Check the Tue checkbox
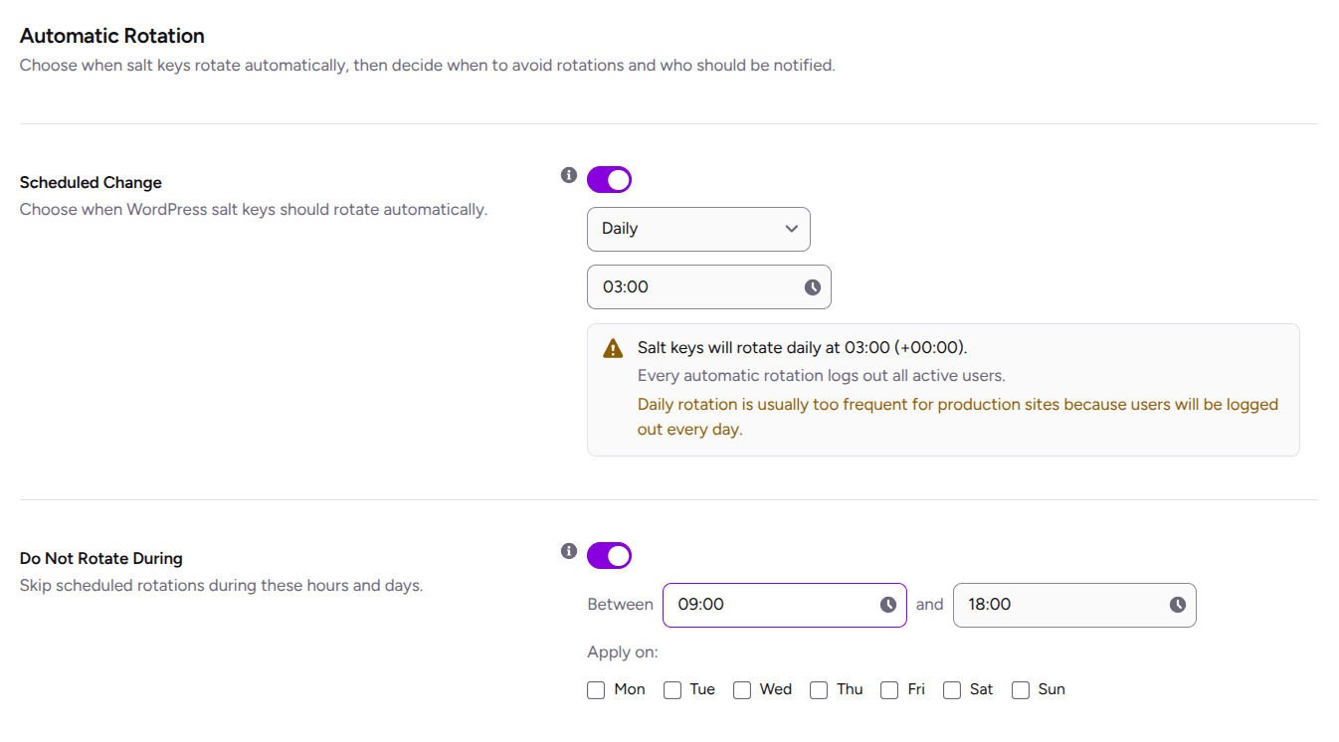The width and height of the screenshot is (1339, 742). [x=672, y=690]
